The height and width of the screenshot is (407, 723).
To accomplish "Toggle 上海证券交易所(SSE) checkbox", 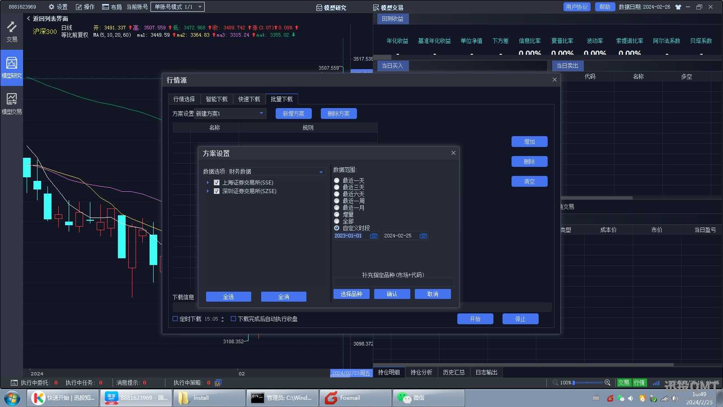I will pyautogui.click(x=216, y=183).
